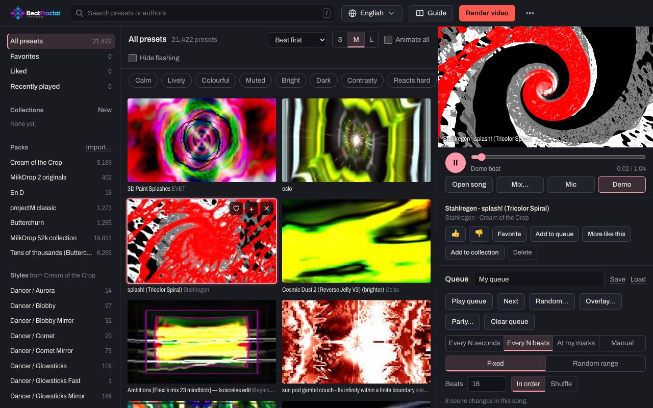Switch thumbnail size to S
Viewport: 653px width, 408px height.
(x=340, y=40)
